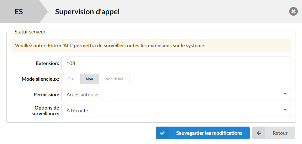Expand the Options de surveillance dropdown arrow
This screenshot has width=302, height=144.
coord(285,110)
